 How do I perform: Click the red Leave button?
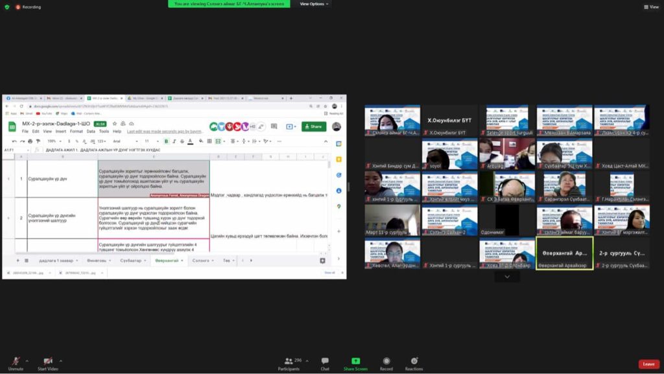click(648, 364)
